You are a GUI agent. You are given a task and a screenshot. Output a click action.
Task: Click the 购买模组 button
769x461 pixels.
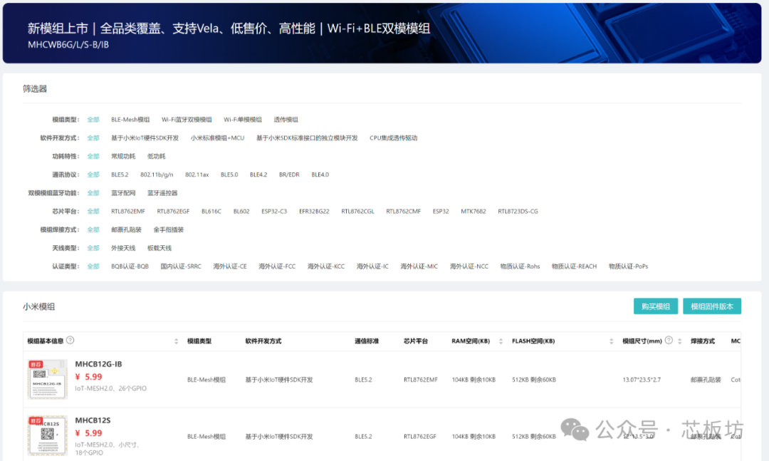click(x=656, y=306)
